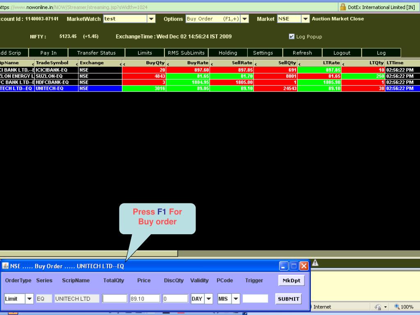Click the DiscQty input field
This screenshot has width=420, height=315.
tap(176, 299)
